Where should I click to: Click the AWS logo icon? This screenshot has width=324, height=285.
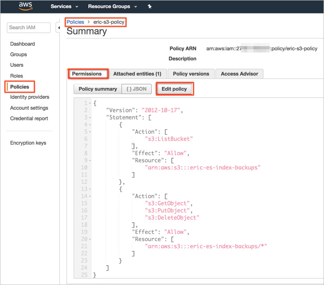[25, 6]
